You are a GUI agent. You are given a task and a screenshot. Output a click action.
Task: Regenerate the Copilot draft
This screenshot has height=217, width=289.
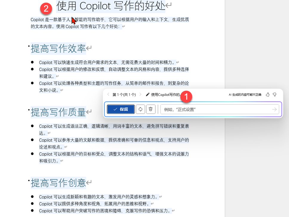(140, 109)
